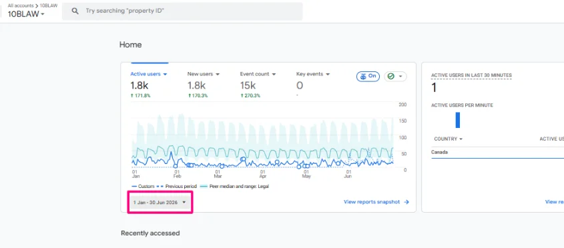This screenshot has width=564, height=248.
Task: Select the Canada row
Action: 497,153
